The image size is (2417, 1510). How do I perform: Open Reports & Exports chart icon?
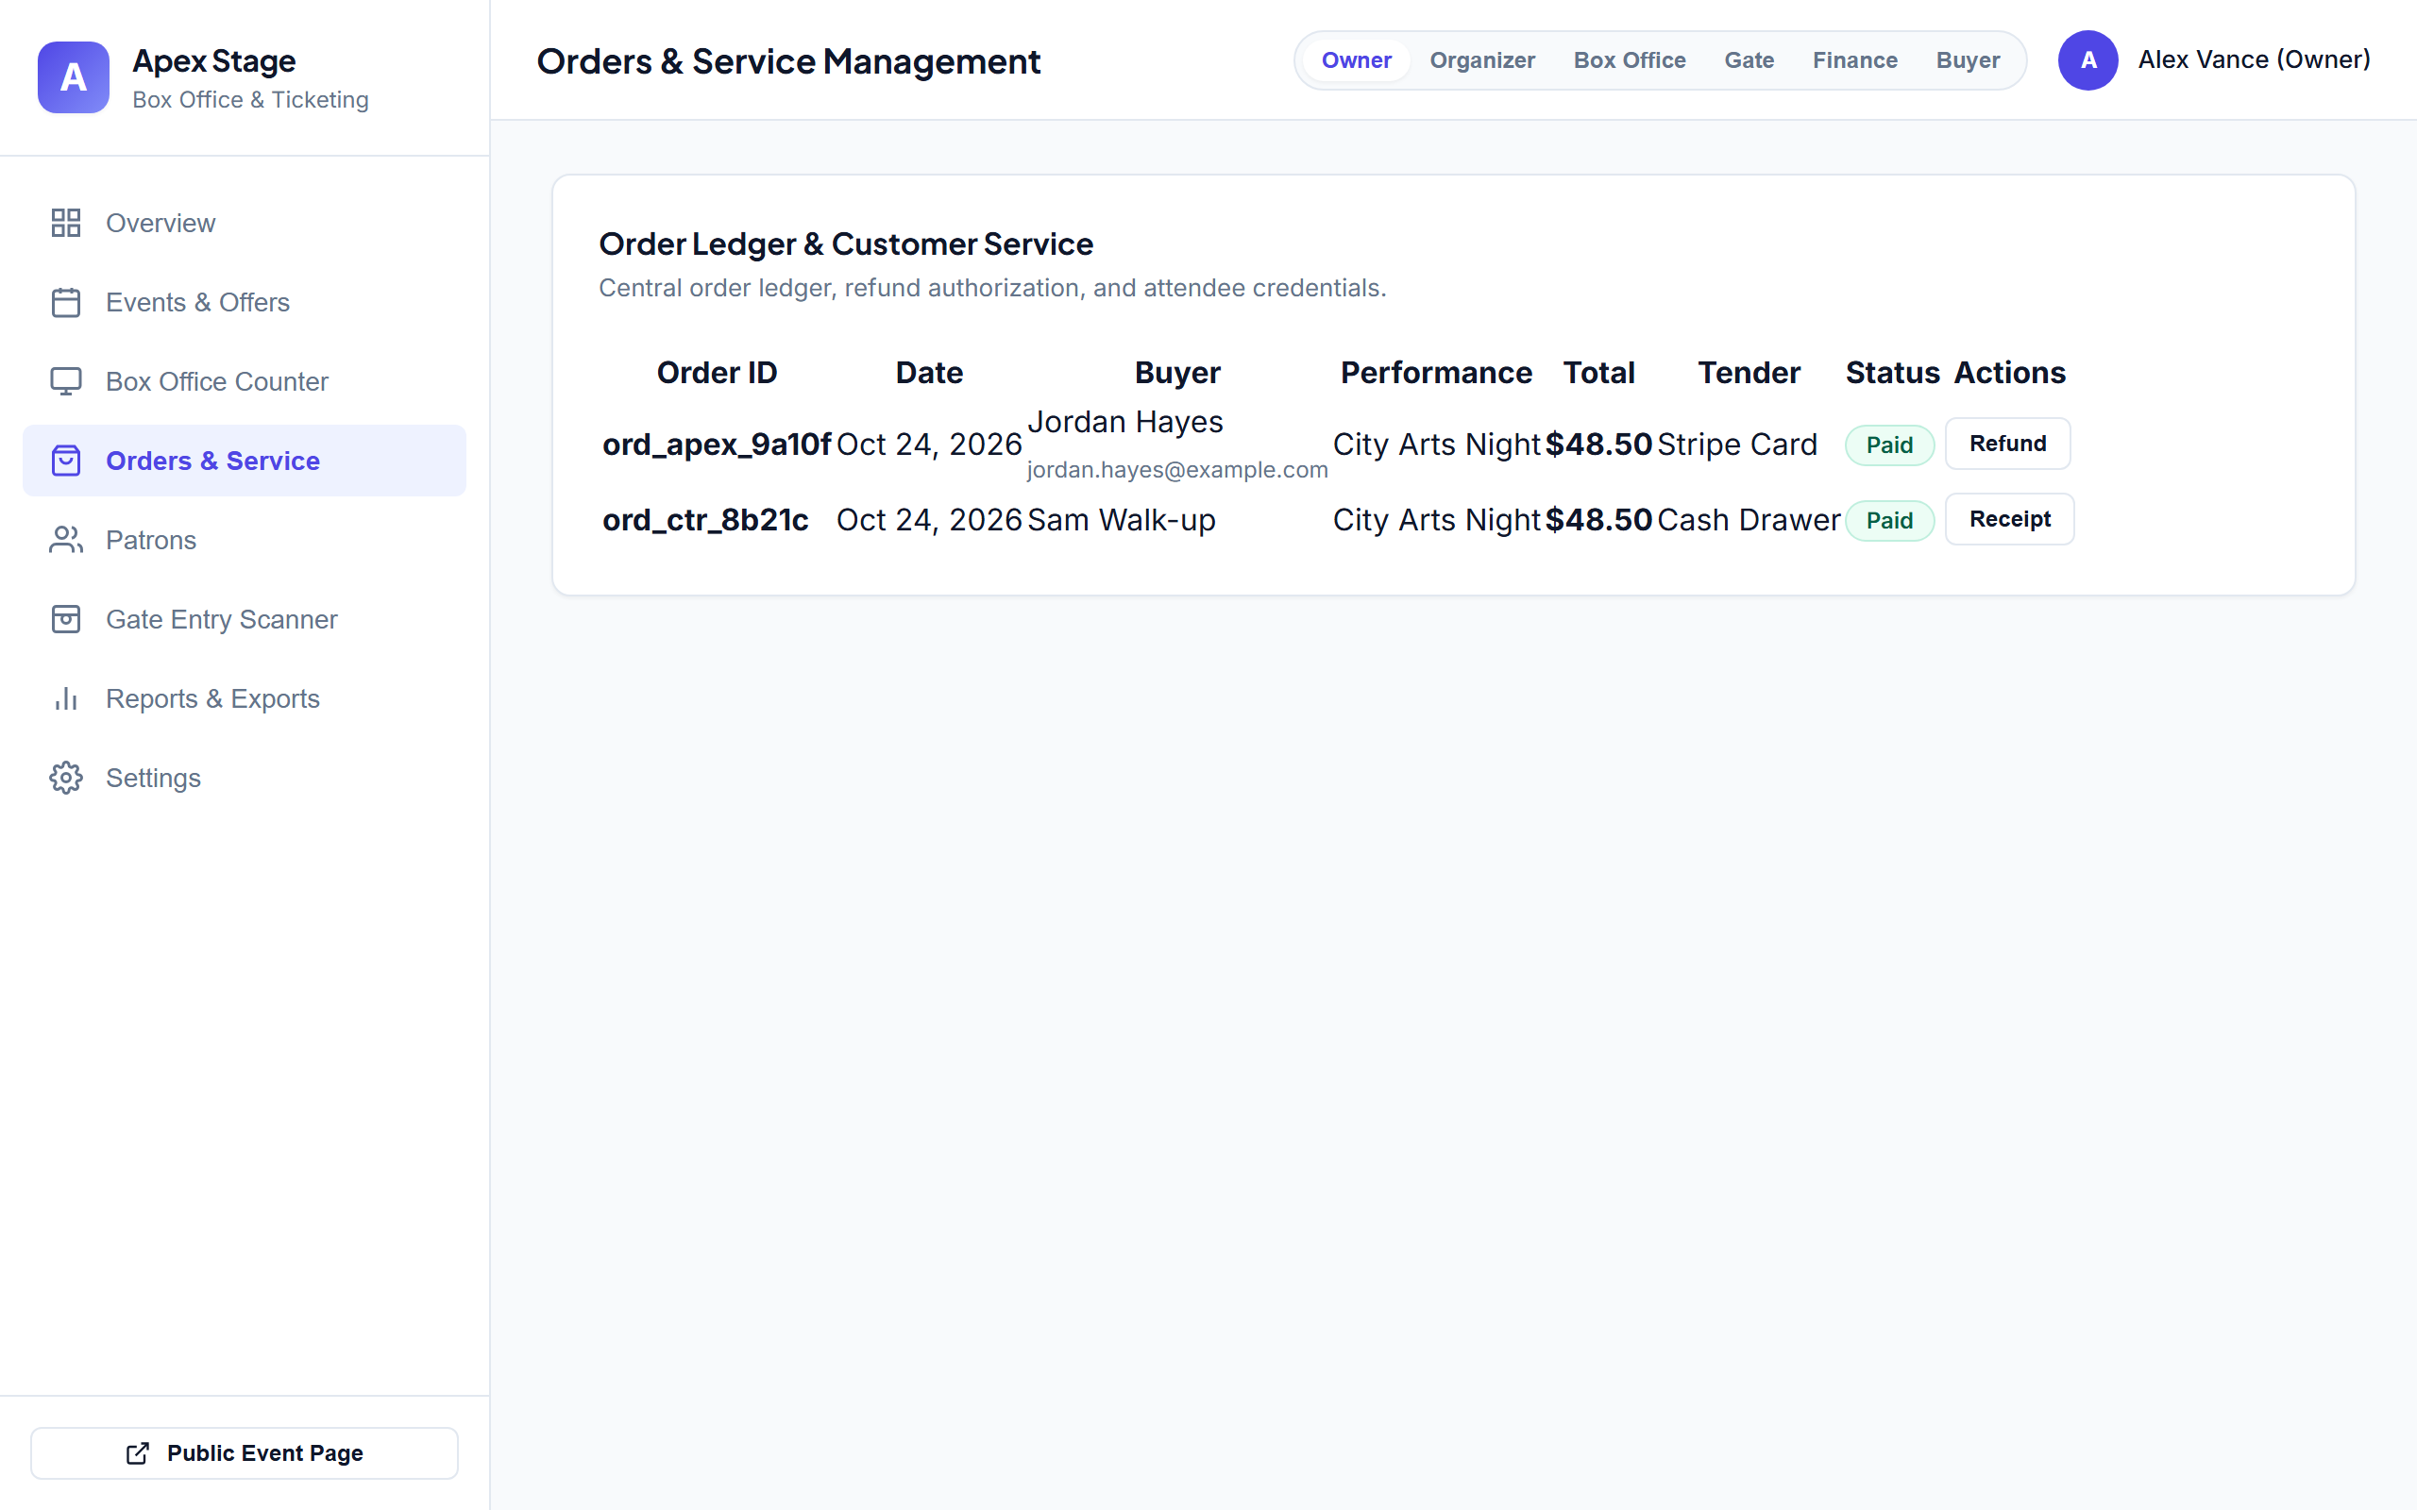(x=66, y=699)
